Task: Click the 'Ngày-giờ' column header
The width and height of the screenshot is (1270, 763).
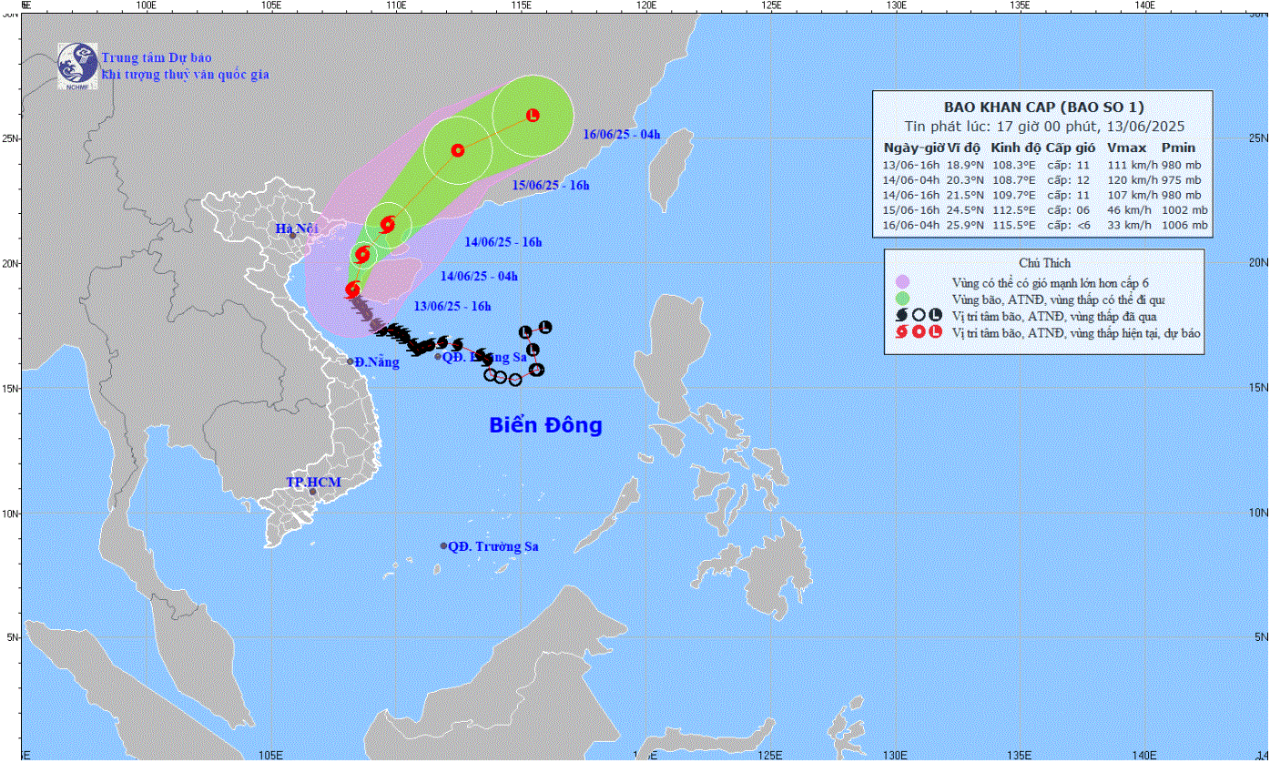Action: pos(914,148)
